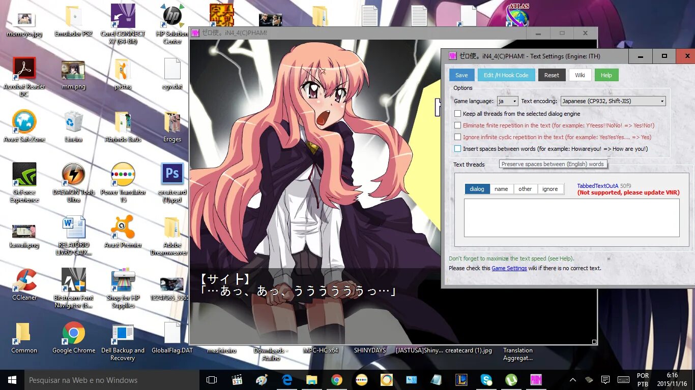Click the Skype icon in the taskbar

486,380
